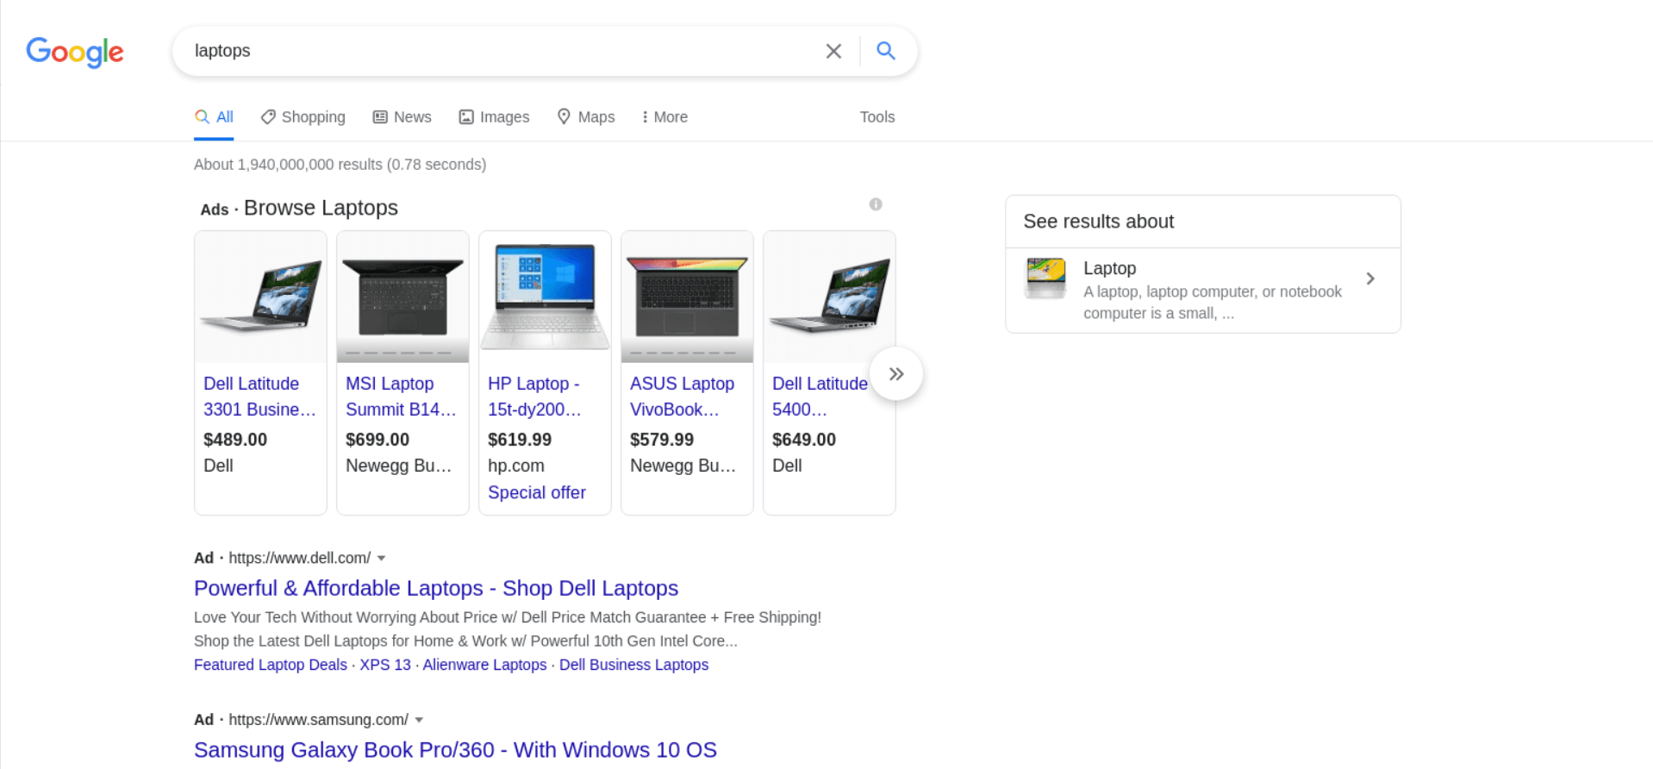Click the $649.00 price text

point(804,440)
